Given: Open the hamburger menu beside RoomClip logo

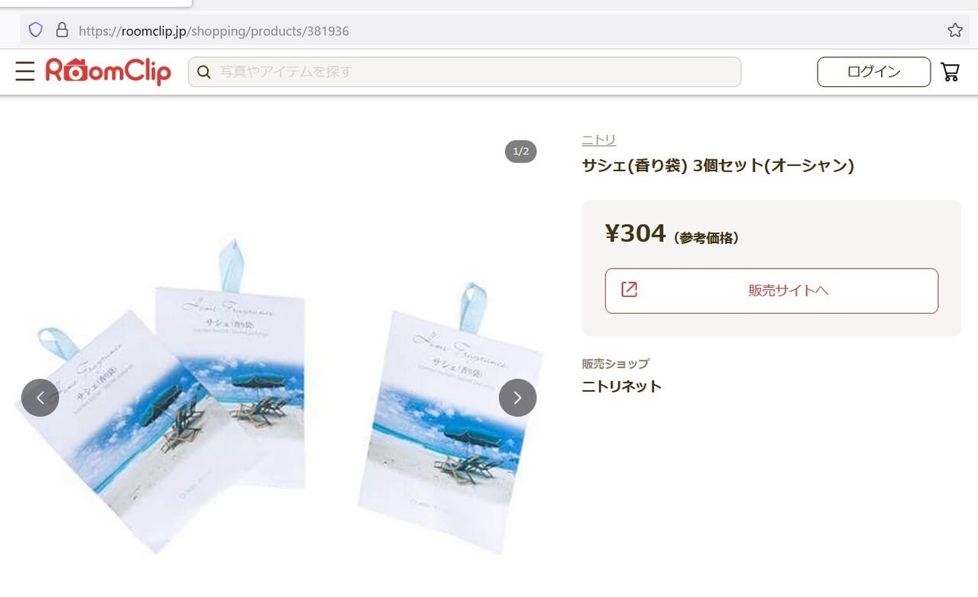Looking at the screenshot, I should (x=25, y=72).
